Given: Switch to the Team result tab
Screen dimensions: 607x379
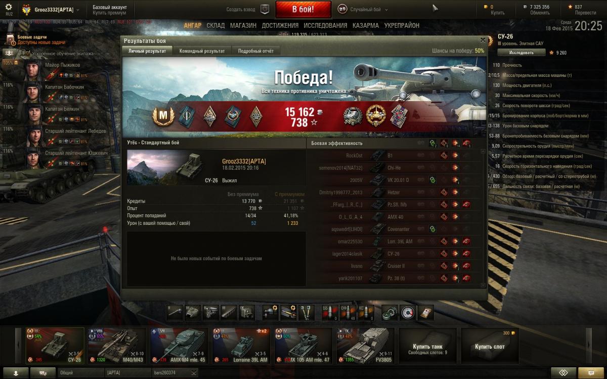Looking at the screenshot, I should [x=202, y=51].
